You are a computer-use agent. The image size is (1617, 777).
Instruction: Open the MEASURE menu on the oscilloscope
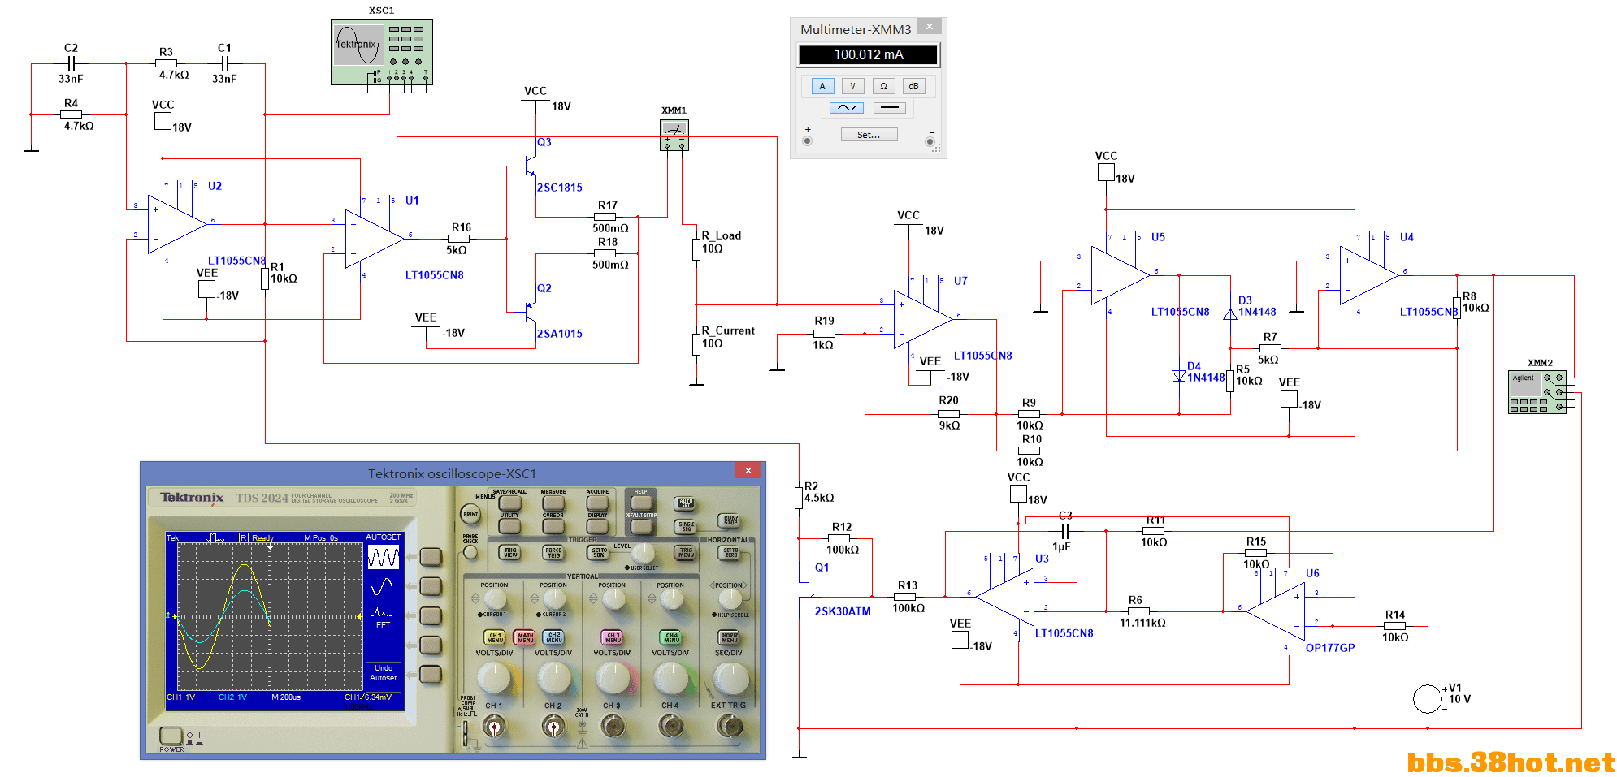553,503
